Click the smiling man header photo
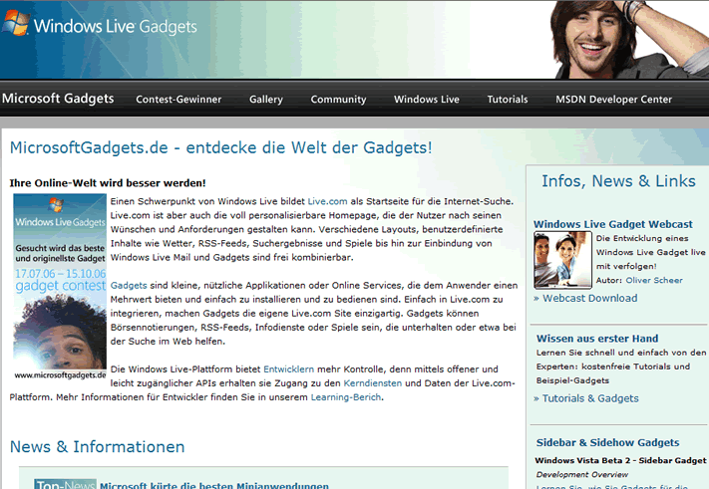 631,39
